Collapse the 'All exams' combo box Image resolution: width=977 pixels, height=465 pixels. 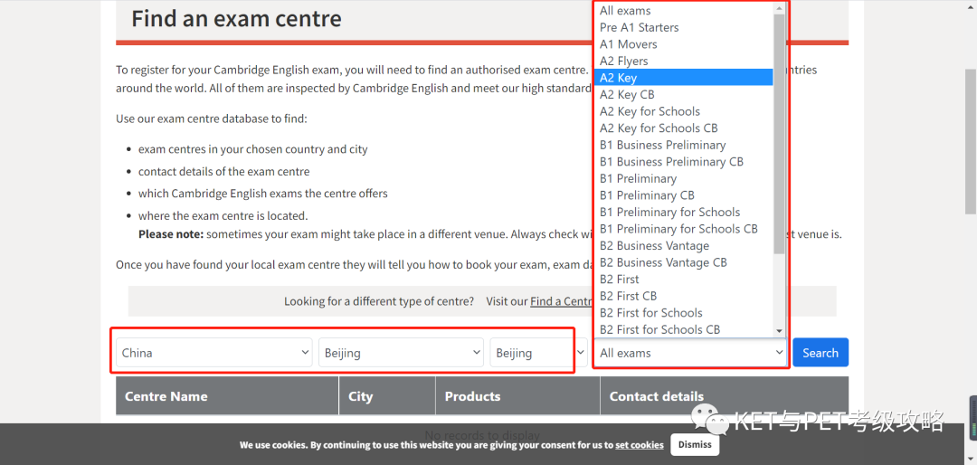(x=690, y=353)
